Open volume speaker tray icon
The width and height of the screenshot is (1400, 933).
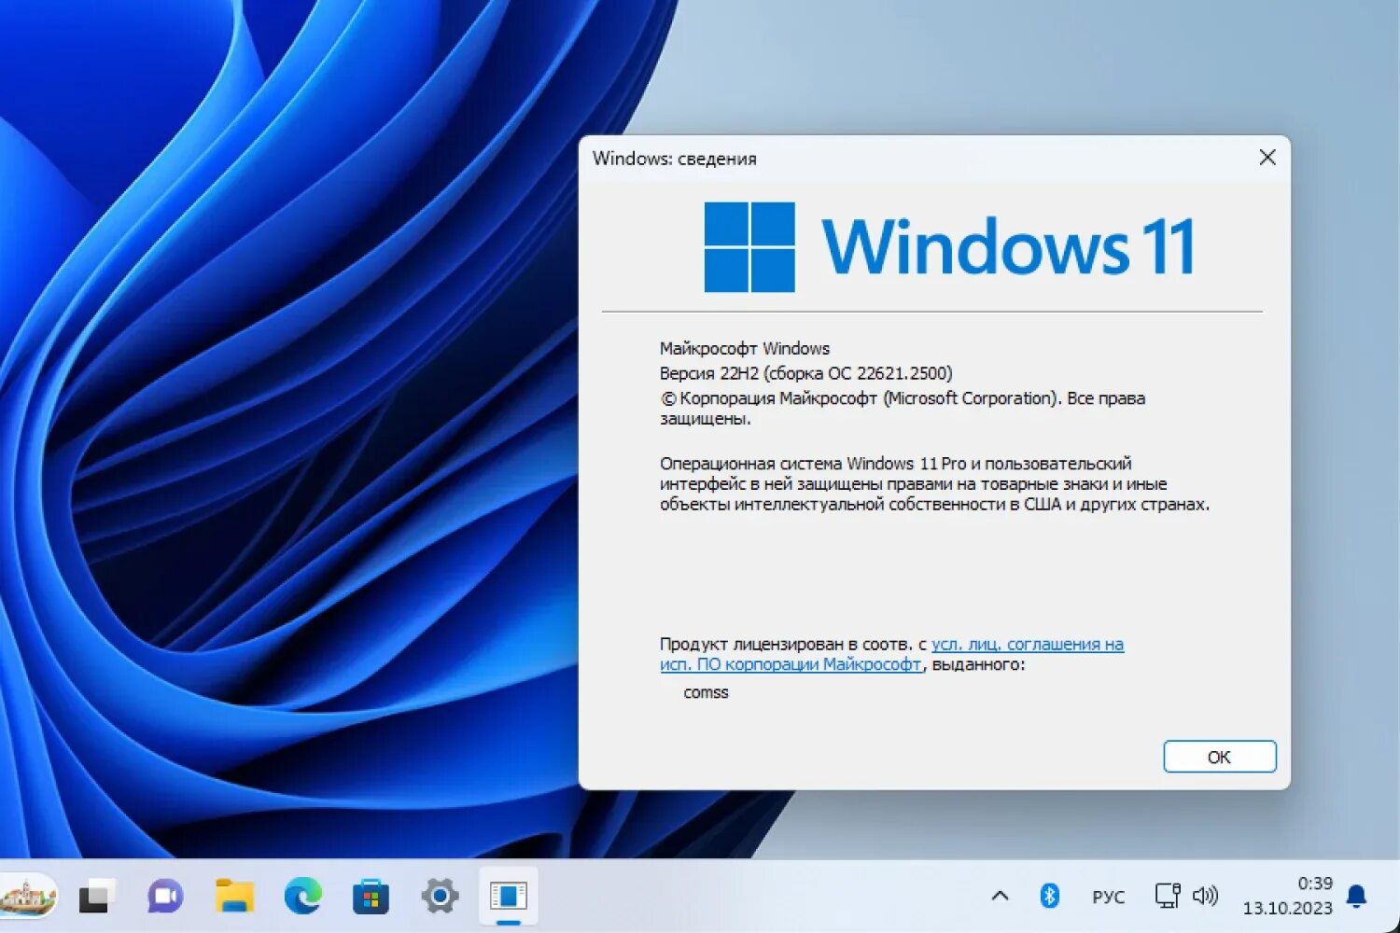click(1205, 896)
